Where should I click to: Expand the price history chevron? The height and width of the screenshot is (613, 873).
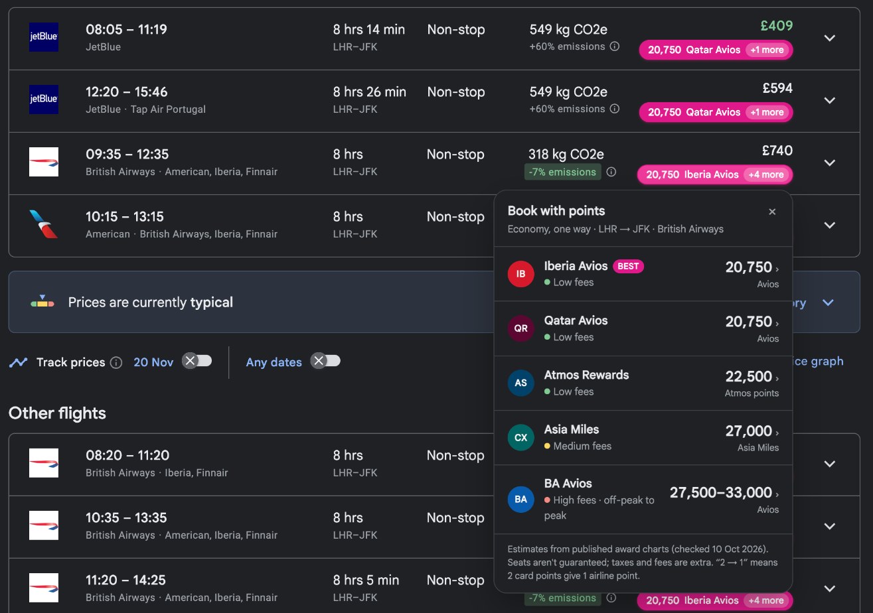(828, 303)
